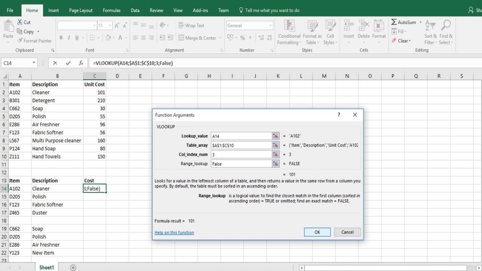Open Help on this function link
482x271 pixels.
click(x=174, y=233)
